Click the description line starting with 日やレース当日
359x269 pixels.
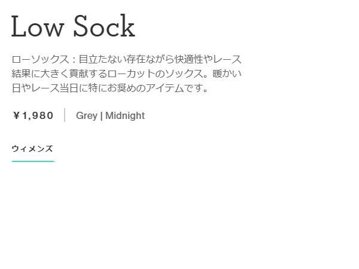click(x=109, y=88)
